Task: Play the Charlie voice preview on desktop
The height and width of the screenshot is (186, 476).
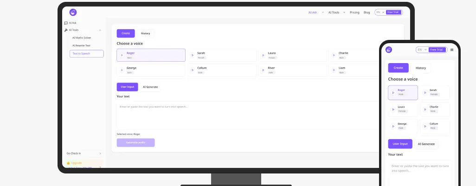Action: (334, 55)
